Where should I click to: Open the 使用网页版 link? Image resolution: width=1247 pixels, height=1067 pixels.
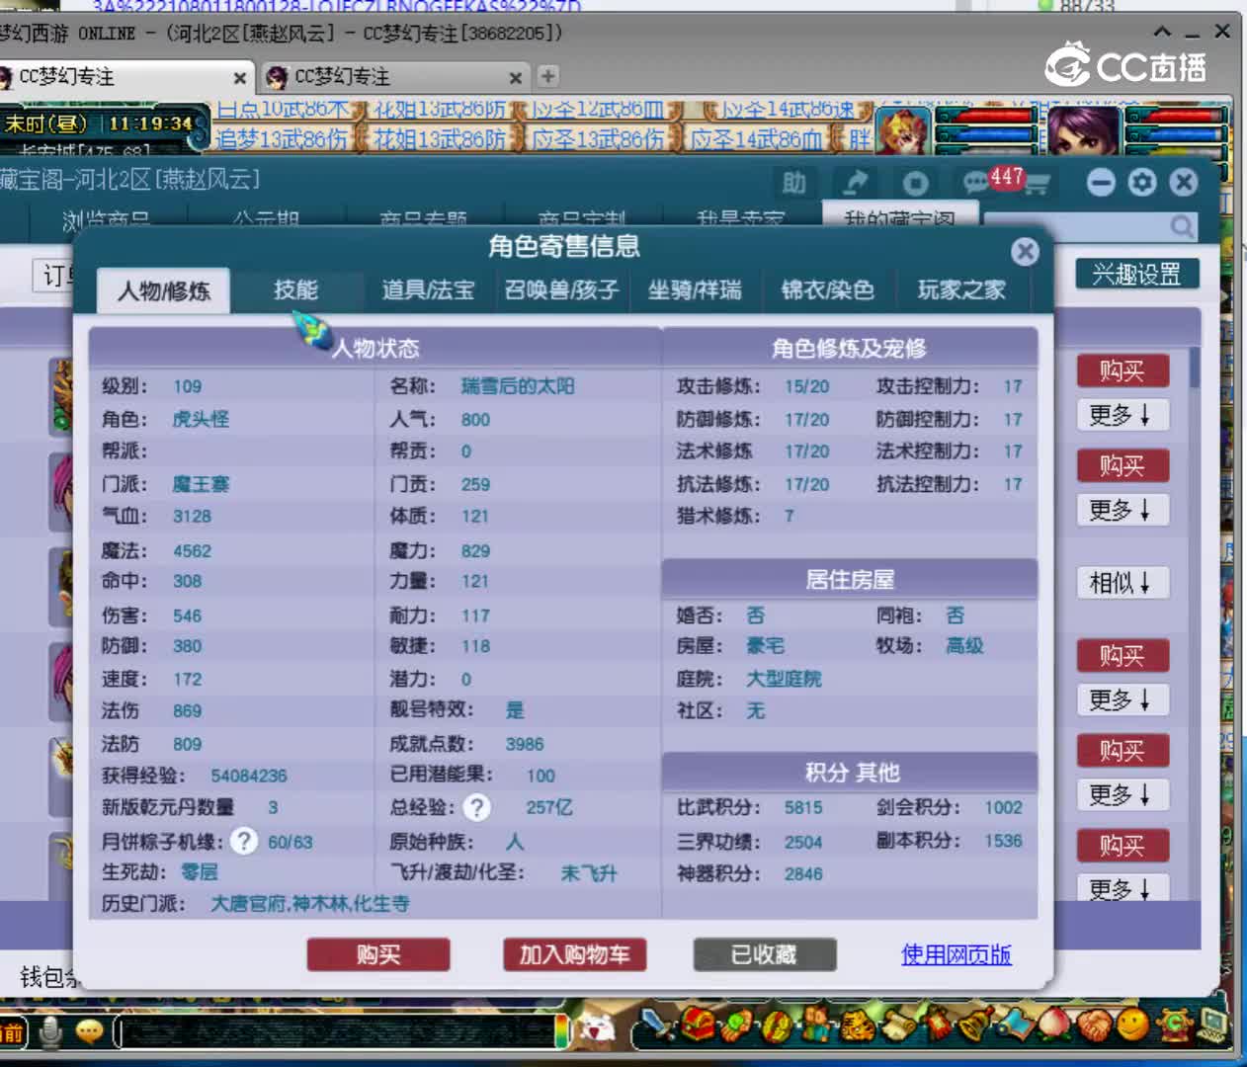956,955
